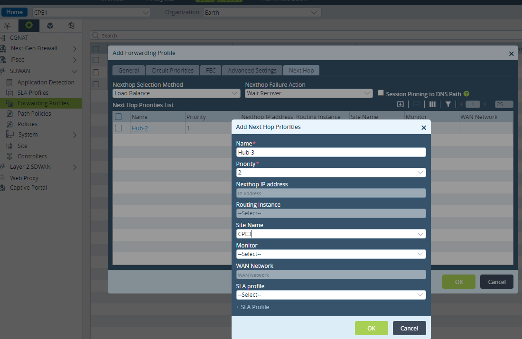Click the Path Policies sidebar icon
The height and width of the screenshot is (339, 522).
pyautogui.click(x=9, y=113)
